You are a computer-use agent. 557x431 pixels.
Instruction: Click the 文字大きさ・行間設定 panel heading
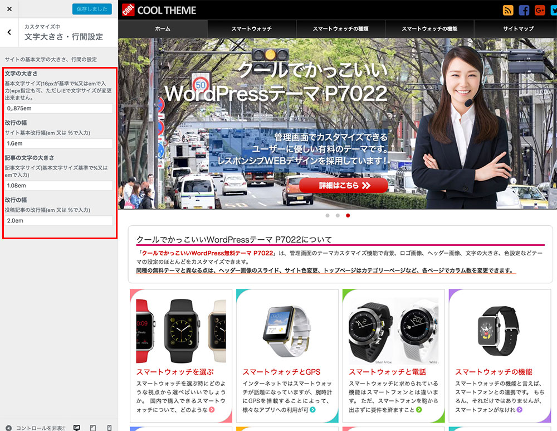point(63,37)
